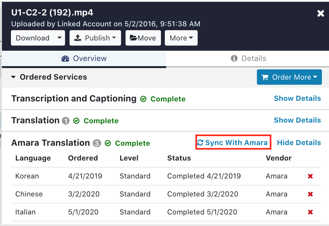The width and height of the screenshot is (329, 226).
Task: Click the Translation complete checkmark icon
Action: click(76, 121)
